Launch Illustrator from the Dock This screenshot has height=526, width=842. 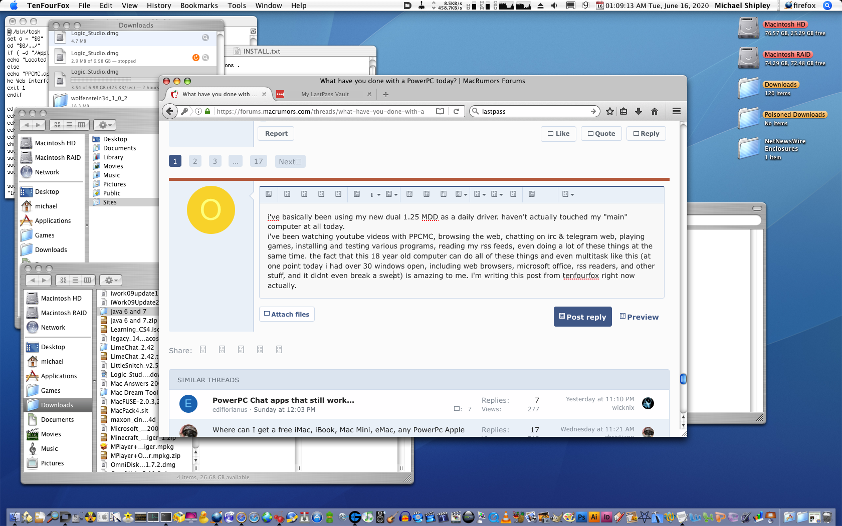(x=594, y=517)
